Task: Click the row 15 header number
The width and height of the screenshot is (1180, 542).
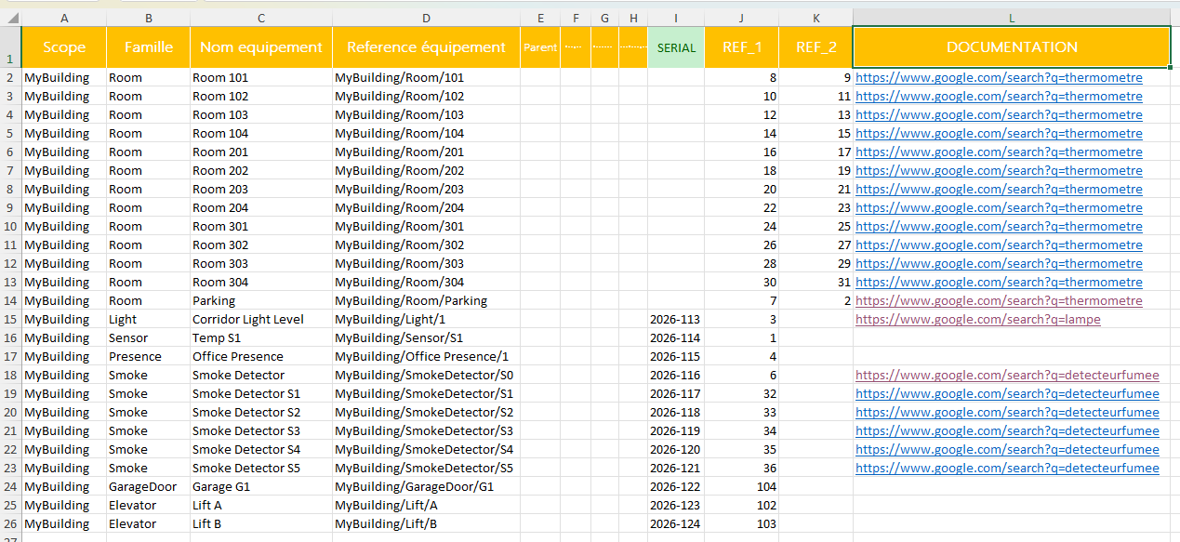Action: tap(10, 320)
